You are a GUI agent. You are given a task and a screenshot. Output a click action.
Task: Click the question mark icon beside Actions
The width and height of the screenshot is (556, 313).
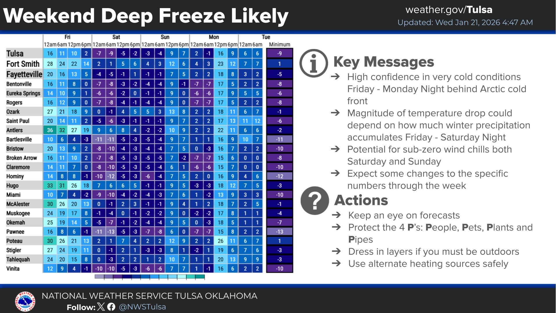coord(315,201)
